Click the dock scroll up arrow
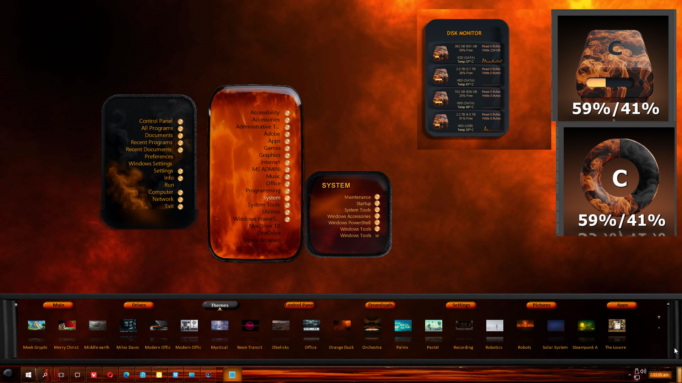 point(659,317)
